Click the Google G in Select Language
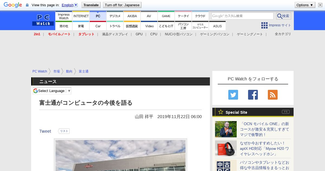Viewport: 325px width, 171px height. tap(35, 91)
